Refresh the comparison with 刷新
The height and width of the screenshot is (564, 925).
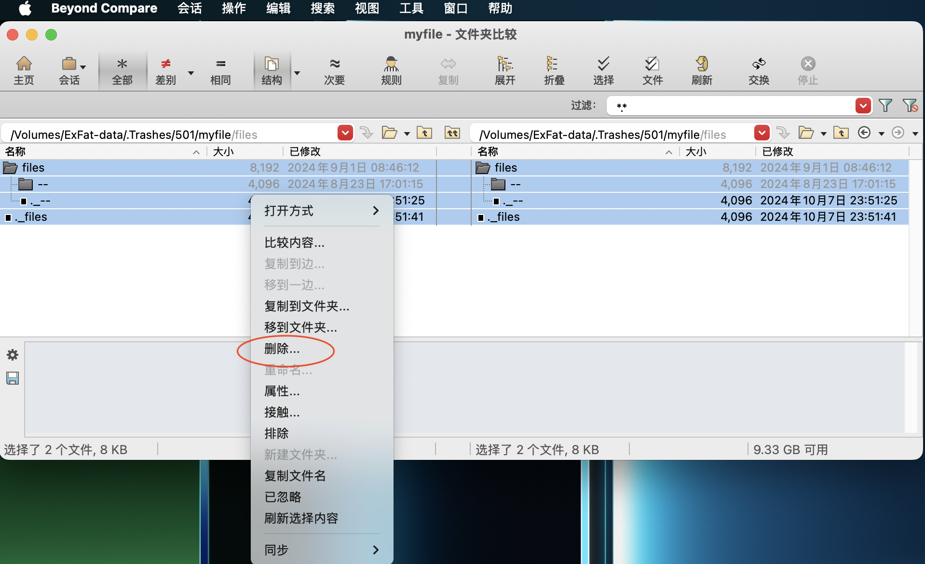pyautogui.click(x=702, y=70)
